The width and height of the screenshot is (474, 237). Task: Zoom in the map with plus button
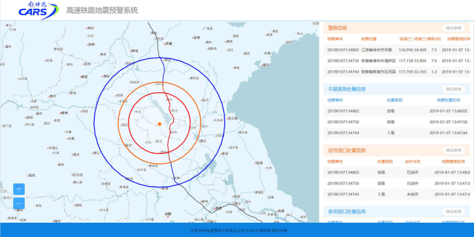coord(19,189)
